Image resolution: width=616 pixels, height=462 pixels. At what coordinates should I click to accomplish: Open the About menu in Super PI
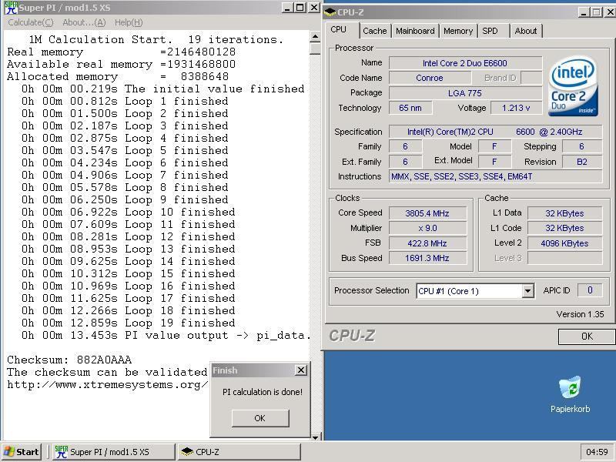click(x=84, y=22)
